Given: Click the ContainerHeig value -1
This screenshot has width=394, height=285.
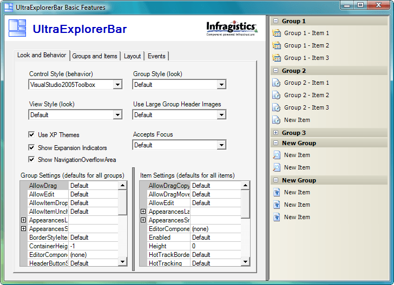Looking at the screenshot, I should tap(93, 246).
